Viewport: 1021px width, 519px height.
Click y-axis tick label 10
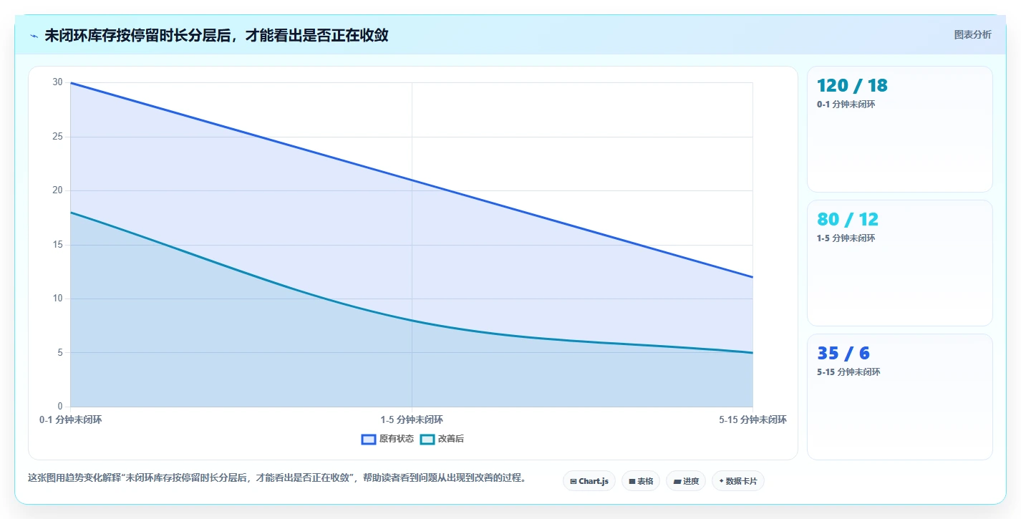(x=57, y=299)
